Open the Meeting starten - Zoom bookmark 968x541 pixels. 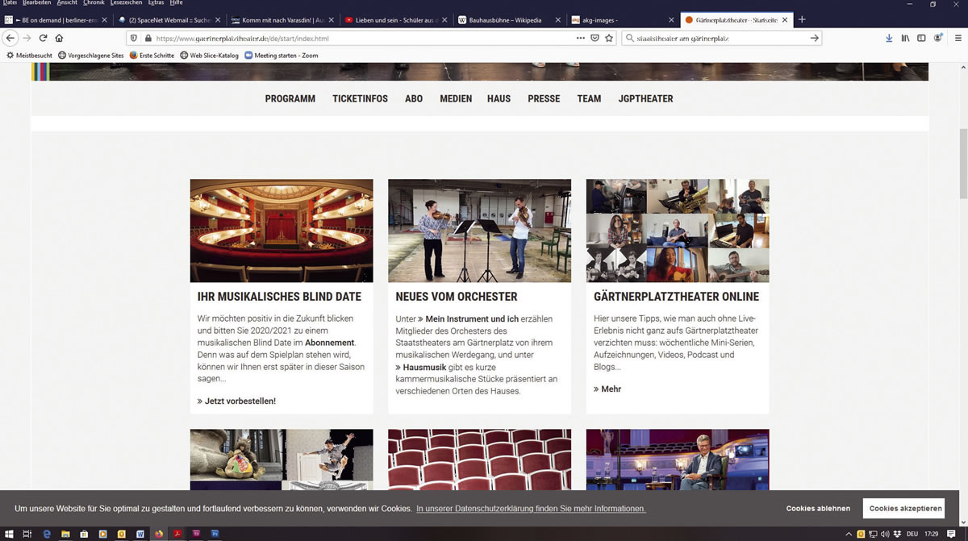(x=282, y=56)
